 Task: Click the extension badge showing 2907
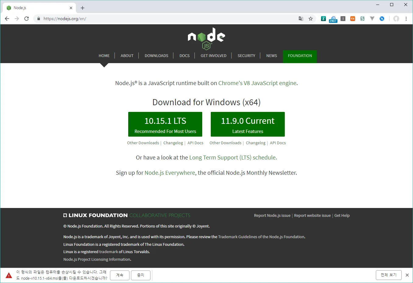point(333,19)
